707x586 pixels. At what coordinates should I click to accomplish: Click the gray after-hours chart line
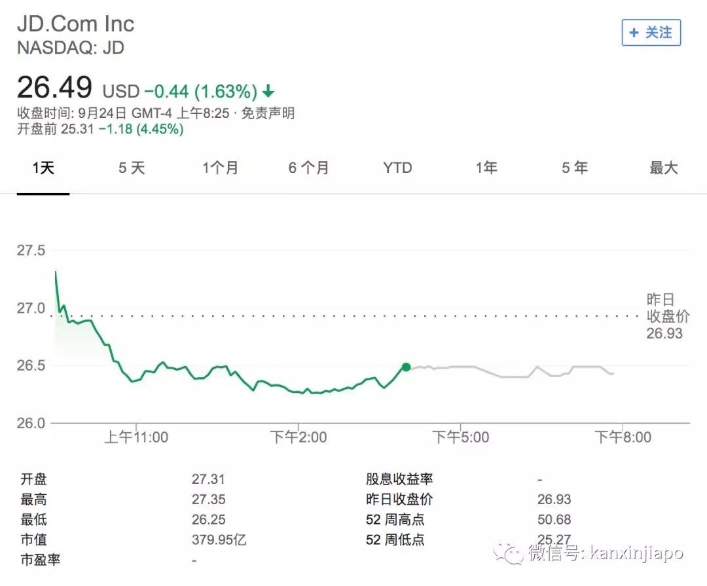pyautogui.click(x=511, y=376)
